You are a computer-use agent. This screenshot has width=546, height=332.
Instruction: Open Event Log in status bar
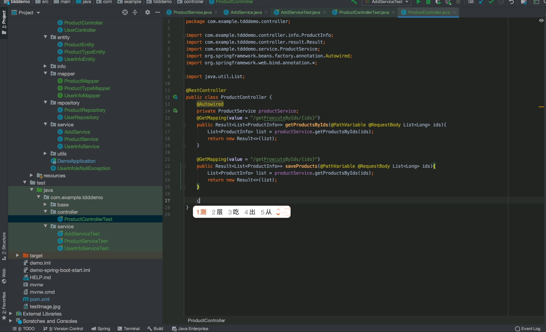[528, 329]
